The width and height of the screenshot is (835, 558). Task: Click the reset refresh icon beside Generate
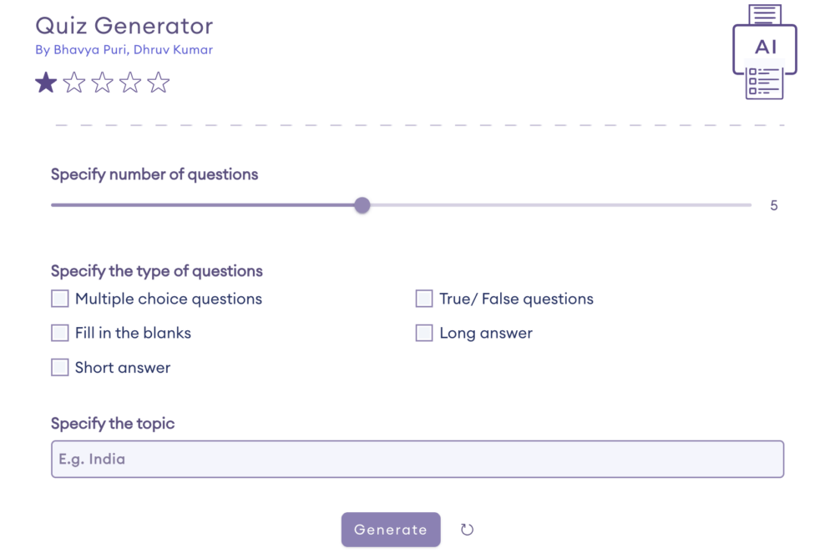[468, 530]
